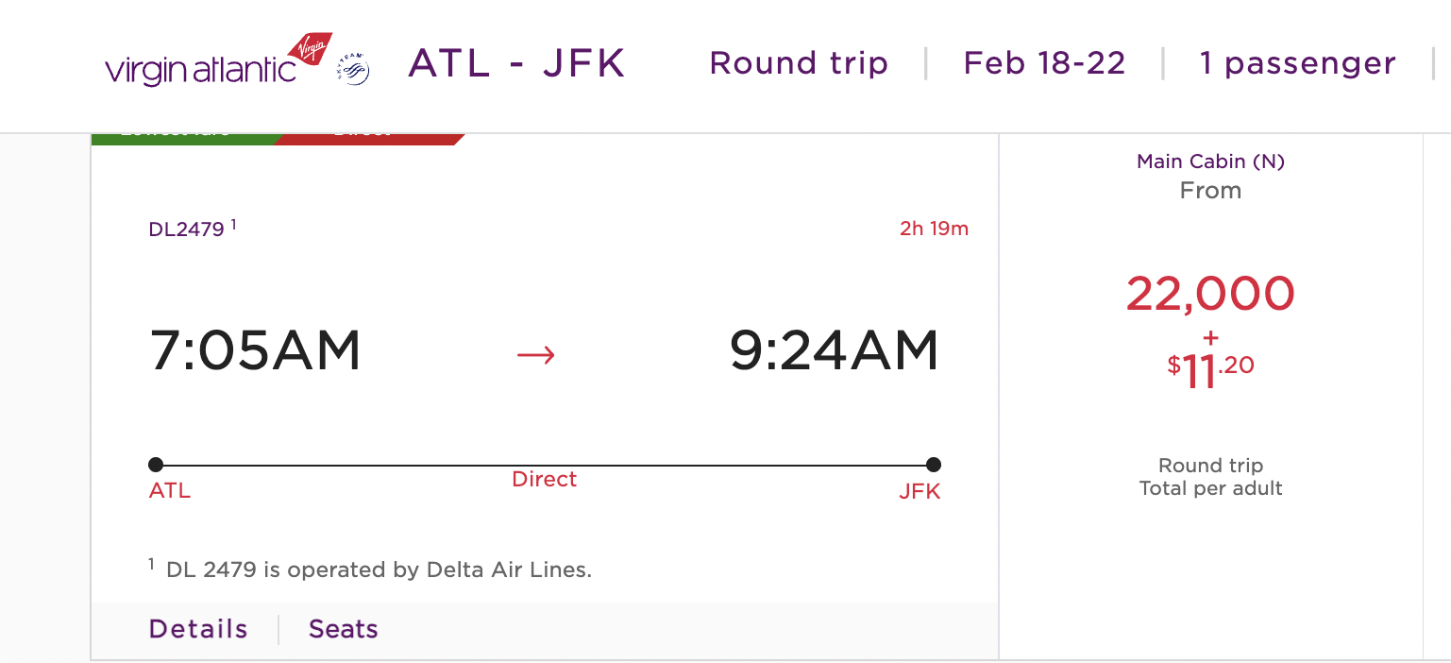This screenshot has width=1451, height=663.
Task: Click the ATL origin dot on route line
Action: pos(156,465)
